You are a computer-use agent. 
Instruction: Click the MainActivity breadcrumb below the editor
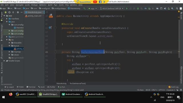tap(61, 84)
